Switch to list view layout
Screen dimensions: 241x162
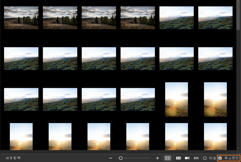[196, 158]
